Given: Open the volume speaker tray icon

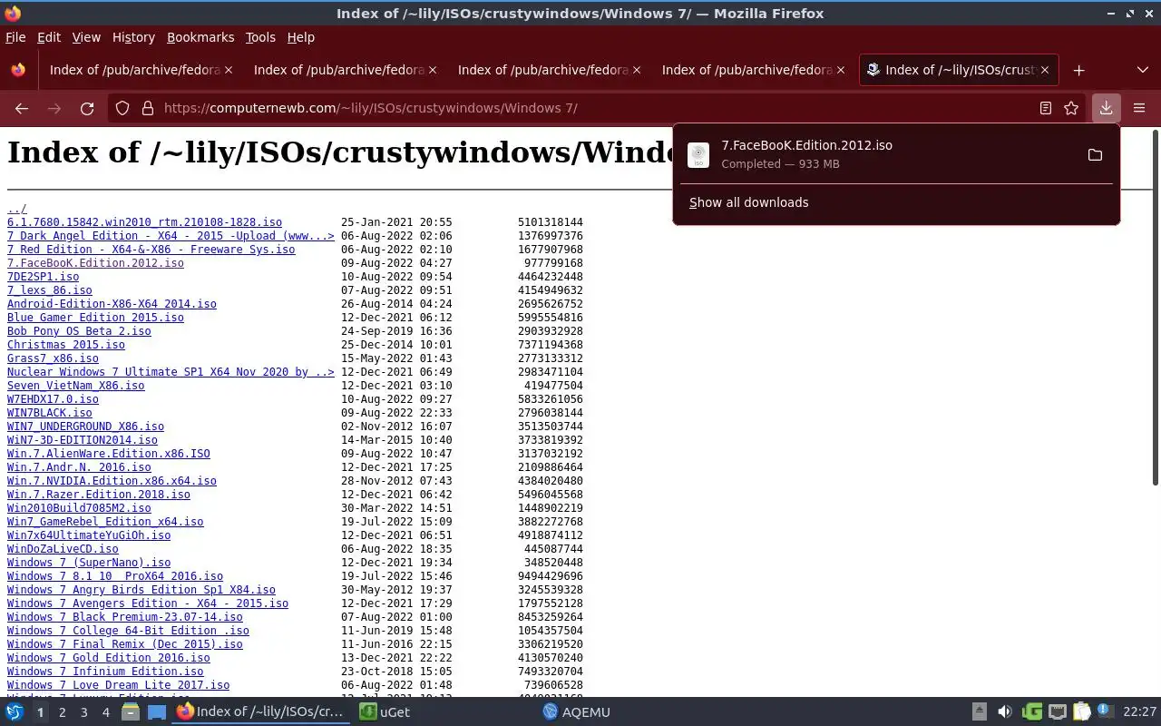Looking at the screenshot, I should pos(1004,712).
